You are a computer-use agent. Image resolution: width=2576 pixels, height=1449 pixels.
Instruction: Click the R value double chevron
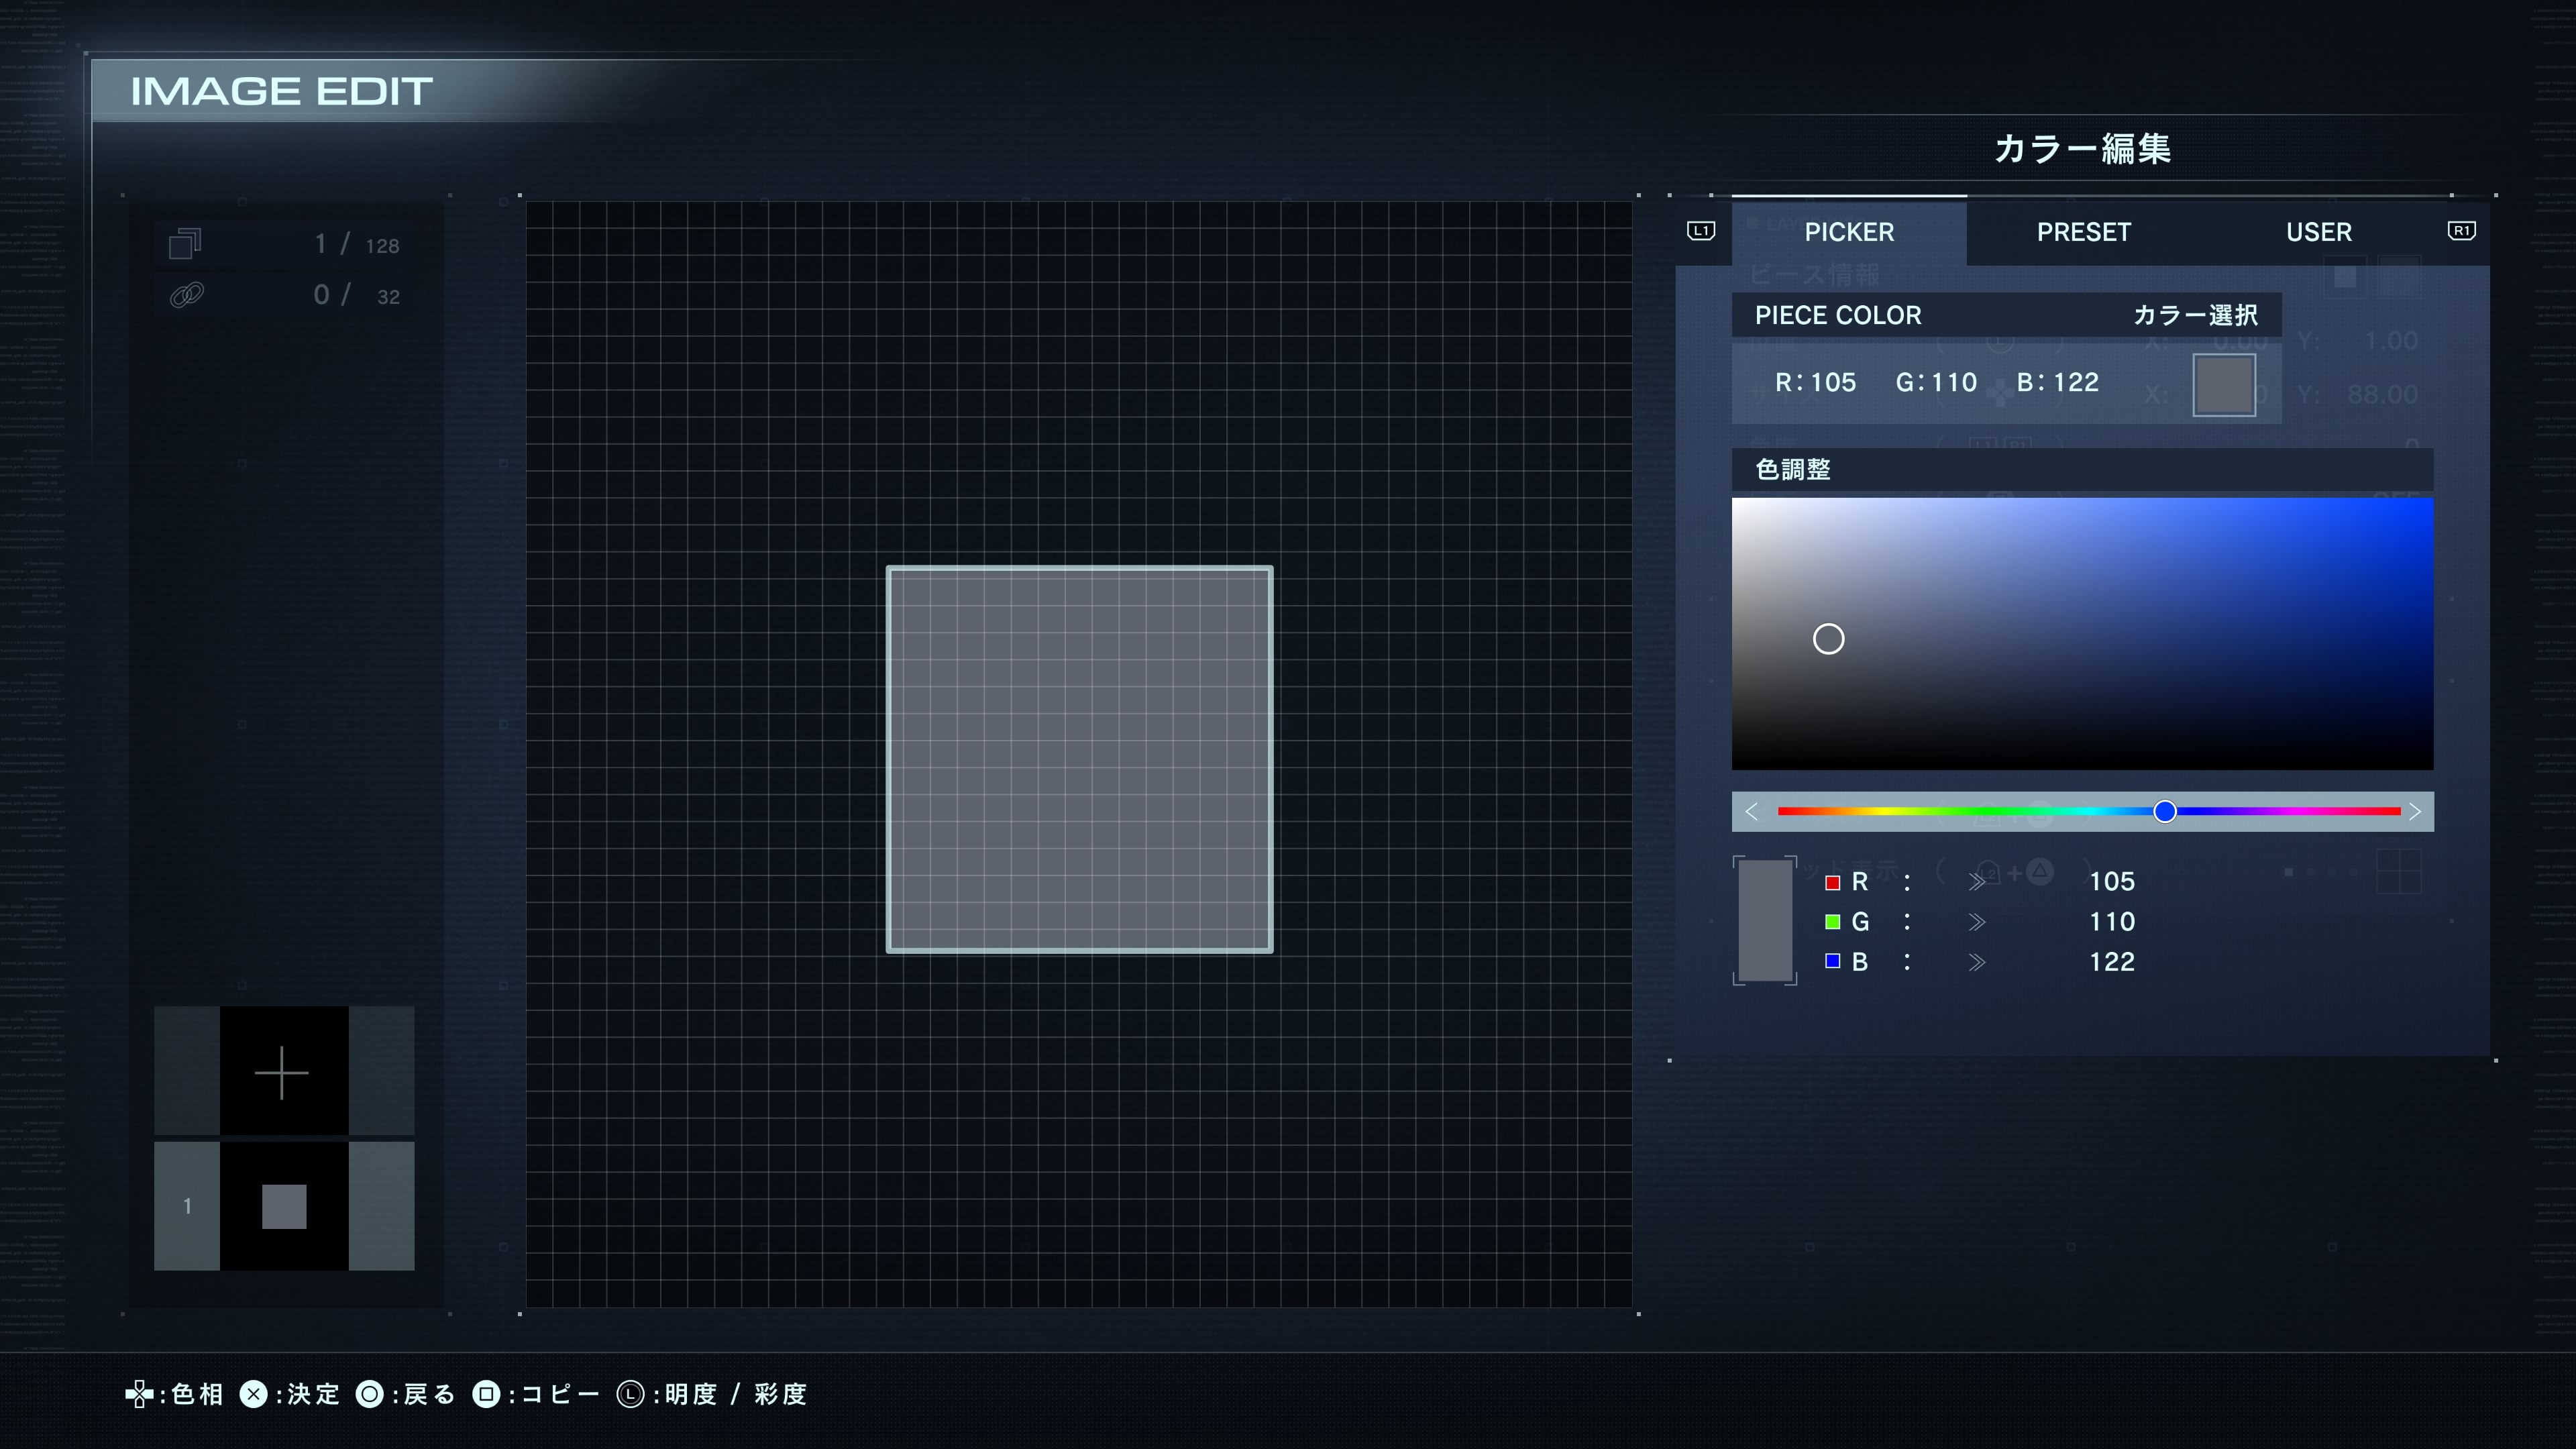point(1977,882)
